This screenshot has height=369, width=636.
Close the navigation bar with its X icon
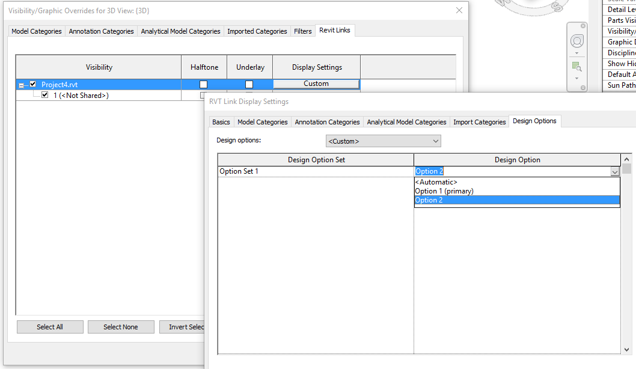[582, 25]
